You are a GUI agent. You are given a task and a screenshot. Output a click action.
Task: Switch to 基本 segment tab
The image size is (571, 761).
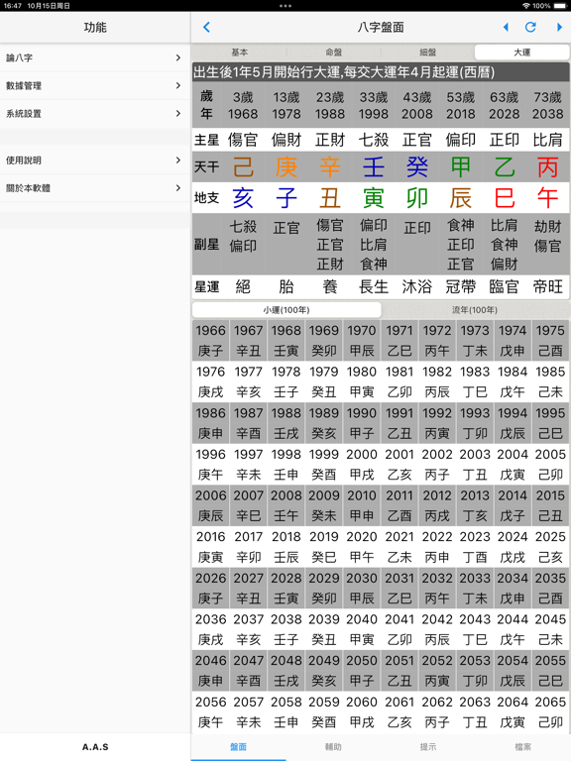click(239, 52)
